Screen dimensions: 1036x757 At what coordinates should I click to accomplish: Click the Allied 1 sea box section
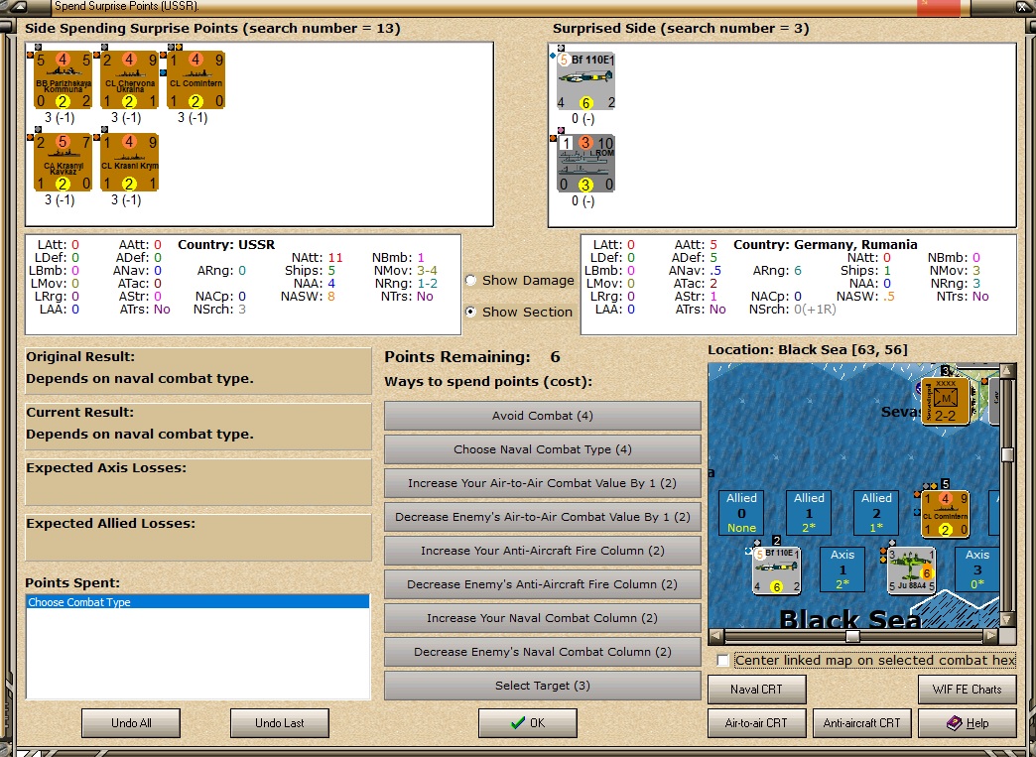coord(809,513)
